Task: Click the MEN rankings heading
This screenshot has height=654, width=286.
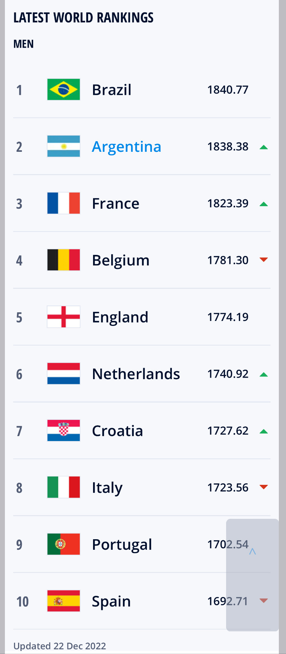Action: [23, 44]
